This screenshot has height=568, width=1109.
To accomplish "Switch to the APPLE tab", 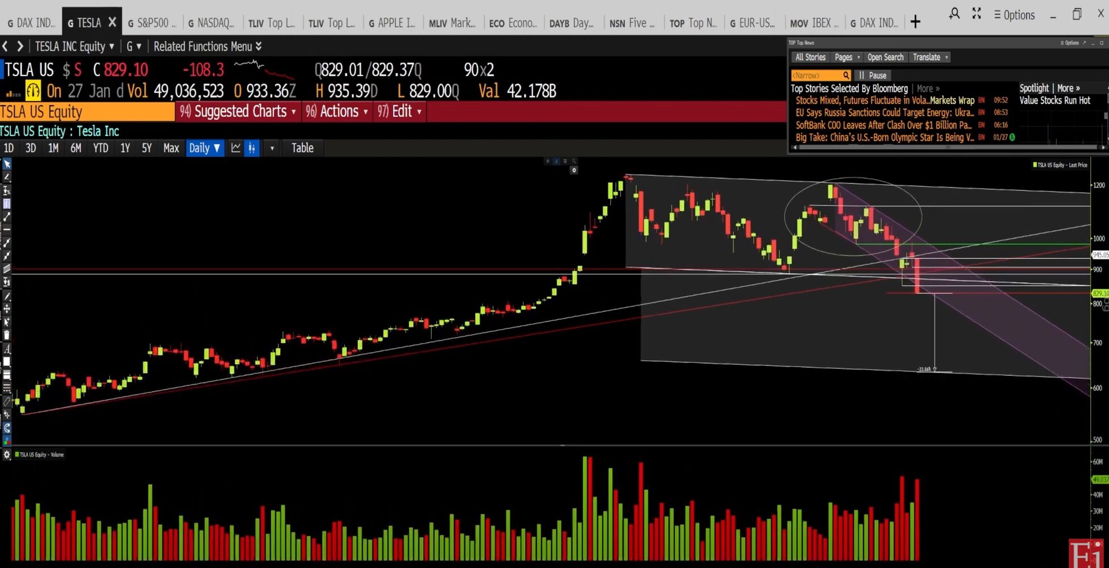I will (x=392, y=23).
